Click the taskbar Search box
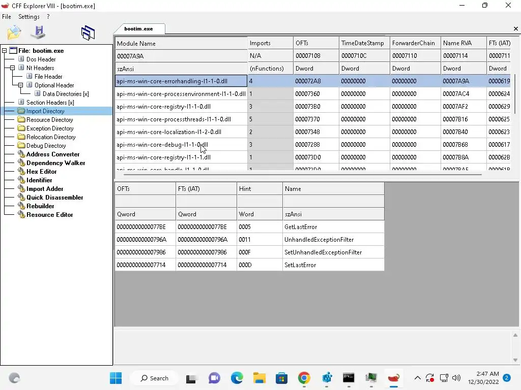 pyautogui.click(x=155, y=378)
